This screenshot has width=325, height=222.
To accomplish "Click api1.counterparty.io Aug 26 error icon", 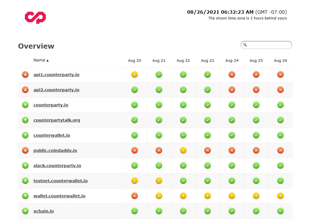I will pyautogui.click(x=280, y=74).
